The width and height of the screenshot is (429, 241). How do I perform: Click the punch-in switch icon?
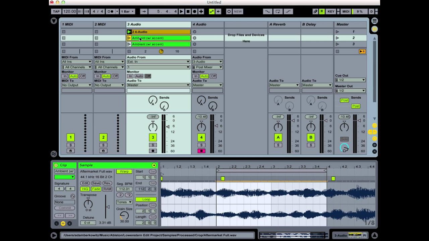267,11
